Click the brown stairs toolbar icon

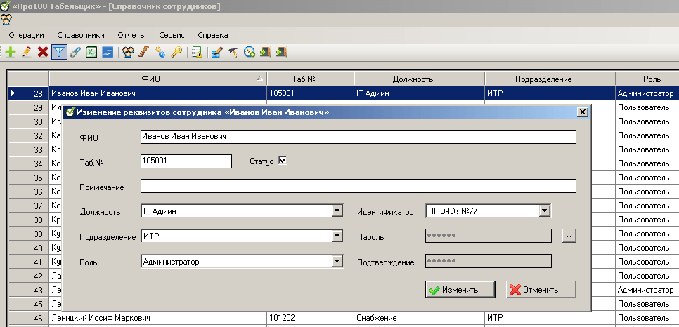144,53
